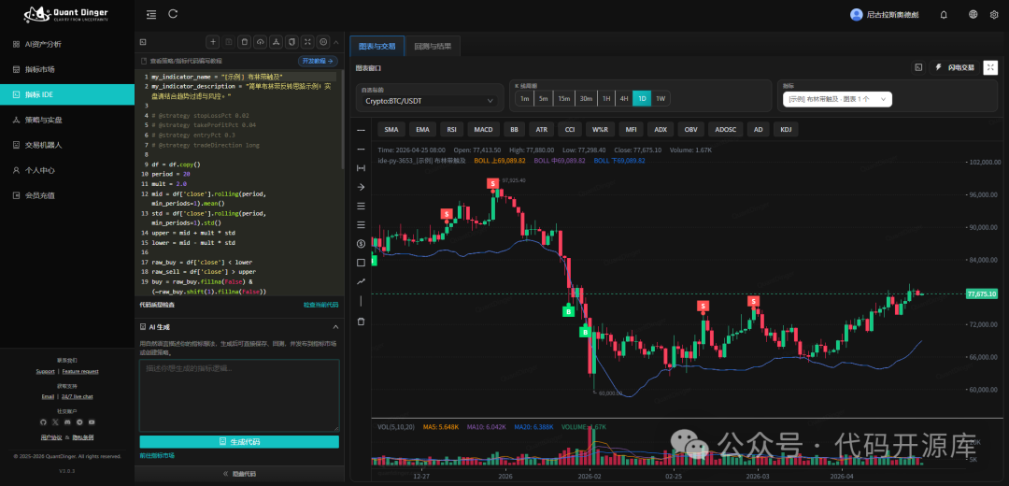Select the 30m timeframe

click(x=586, y=98)
